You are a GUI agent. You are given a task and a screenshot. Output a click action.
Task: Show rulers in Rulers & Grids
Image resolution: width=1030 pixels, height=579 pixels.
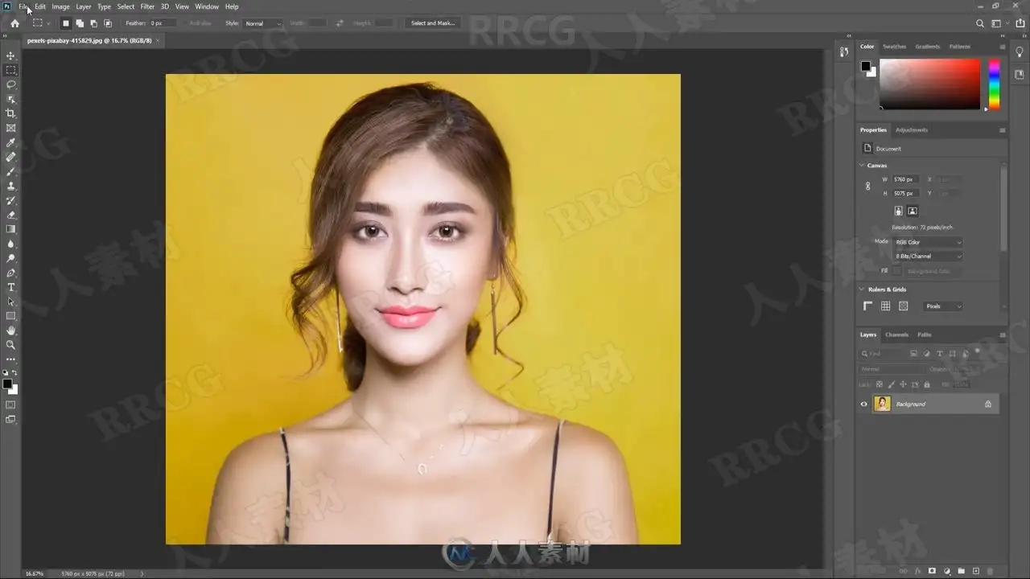coord(867,306)
